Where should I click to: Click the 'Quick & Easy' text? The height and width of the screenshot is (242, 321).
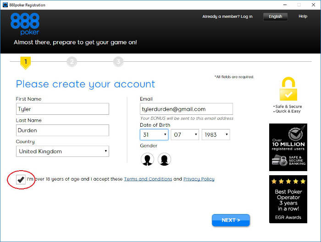point(287,111)
